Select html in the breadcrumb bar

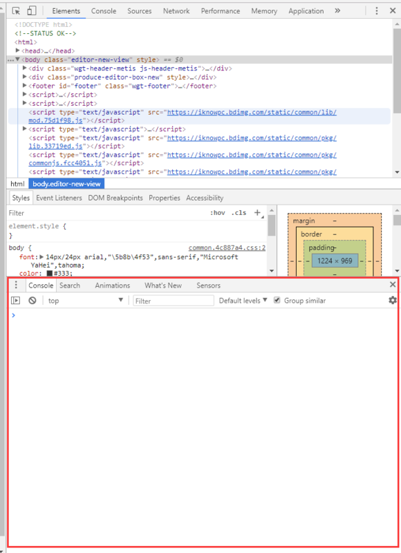click(17, 184)
